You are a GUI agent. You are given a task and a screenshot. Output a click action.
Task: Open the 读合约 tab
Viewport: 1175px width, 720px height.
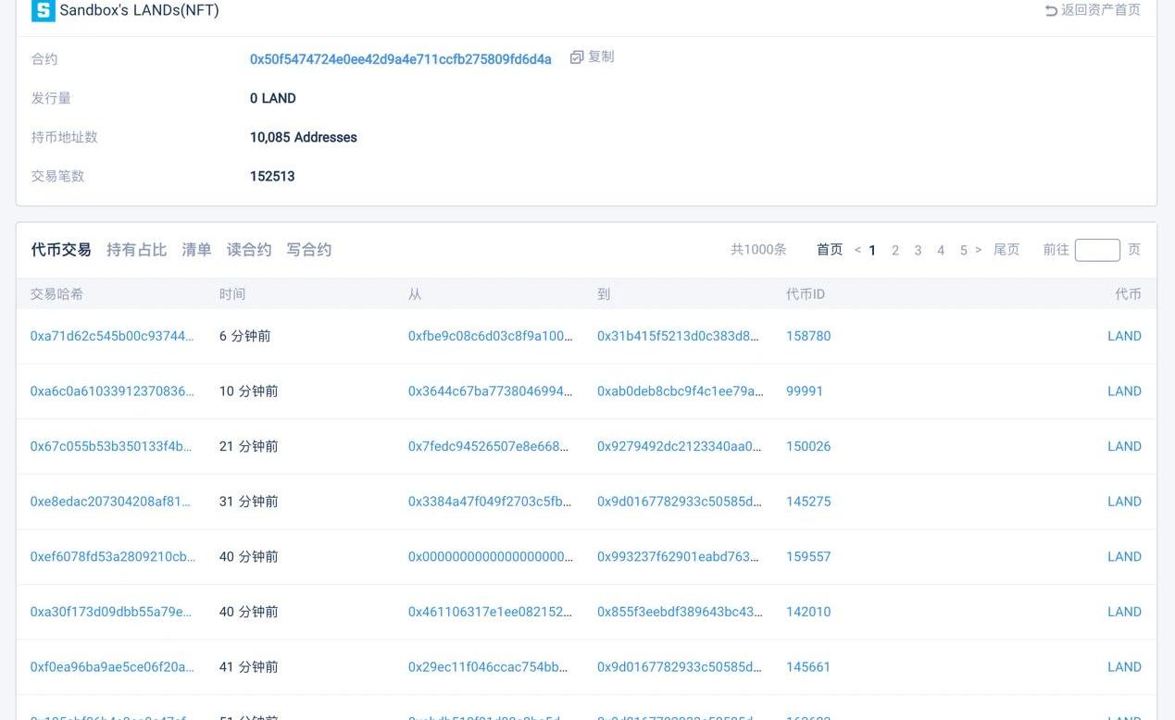[249, 250]
